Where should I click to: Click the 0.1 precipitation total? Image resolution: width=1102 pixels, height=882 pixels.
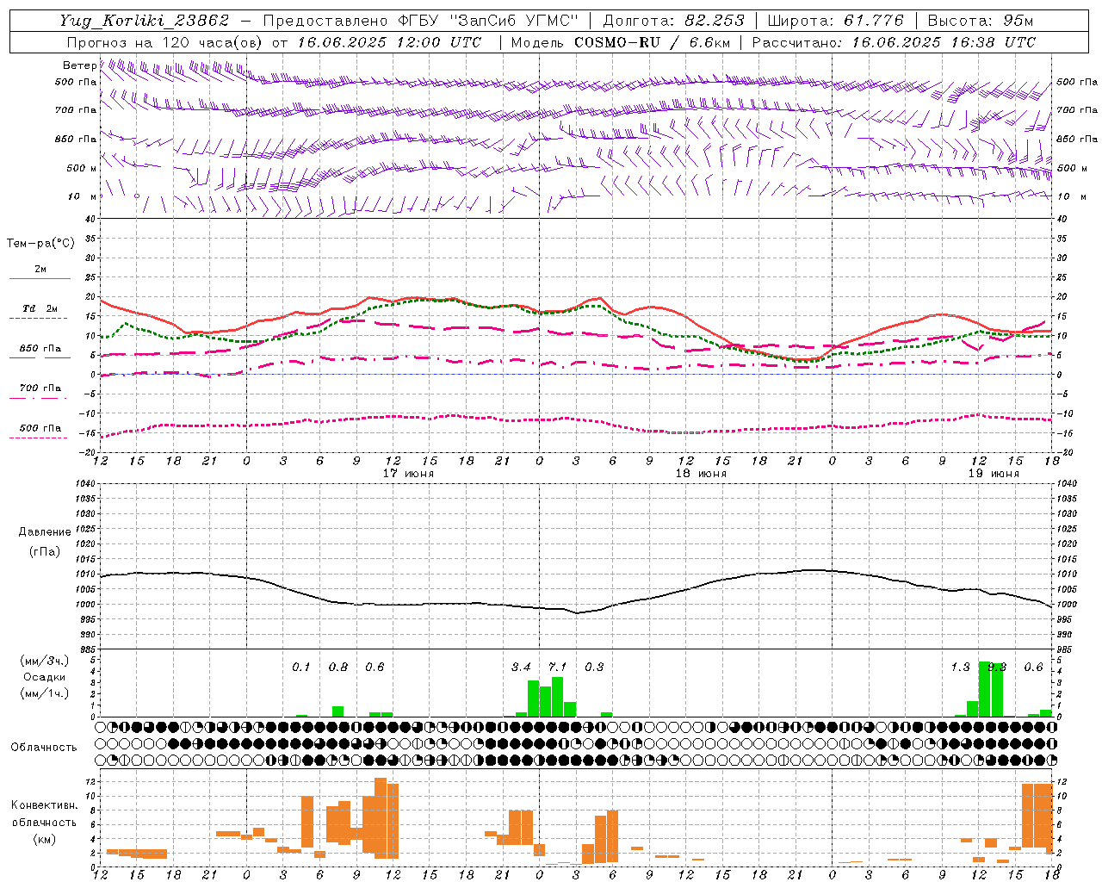click(300, 667)
